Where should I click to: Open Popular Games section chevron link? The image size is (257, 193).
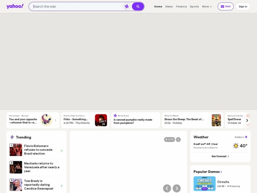(221, 172)
